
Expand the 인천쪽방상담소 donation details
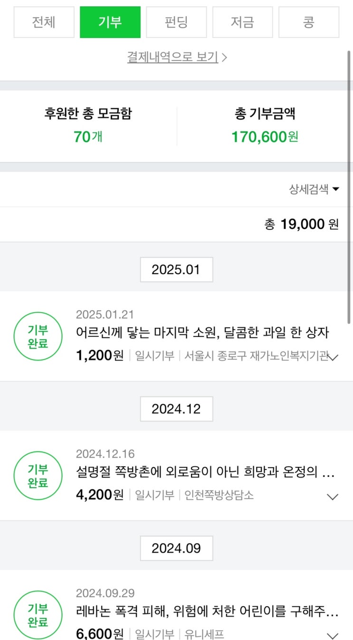(x=333, y=497)
